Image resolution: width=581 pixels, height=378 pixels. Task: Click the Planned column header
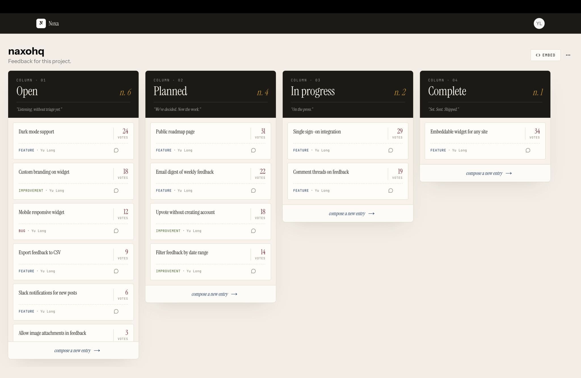210,94
